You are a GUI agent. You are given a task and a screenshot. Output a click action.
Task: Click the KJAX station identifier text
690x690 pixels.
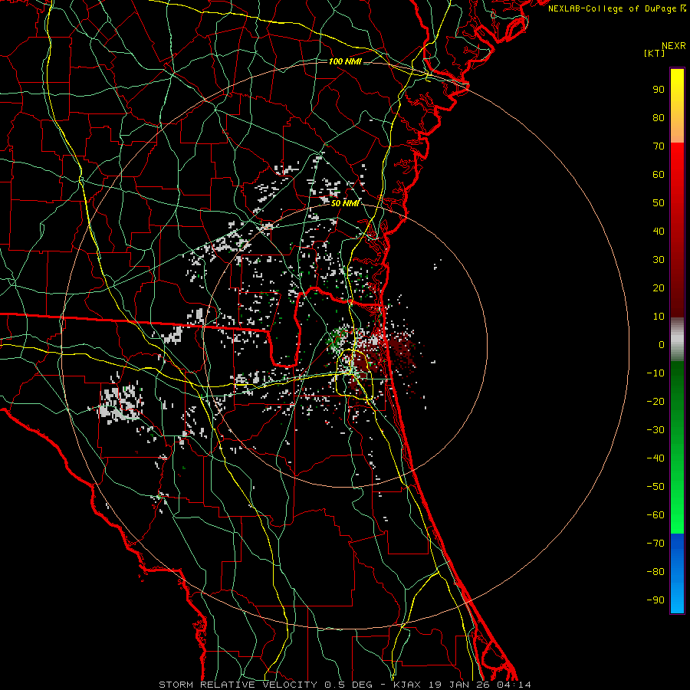click(x=407, y=685)
